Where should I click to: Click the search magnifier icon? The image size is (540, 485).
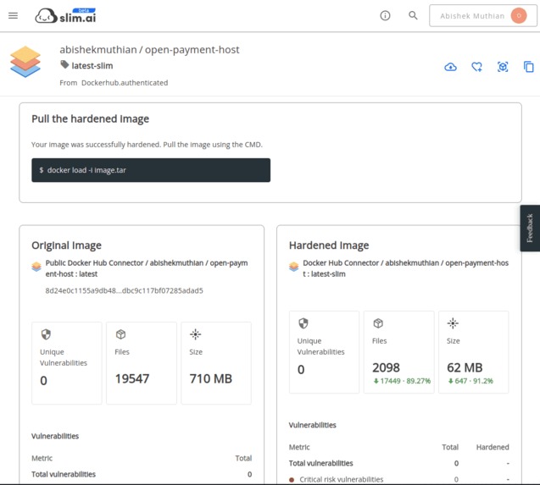tap(413, 15)
